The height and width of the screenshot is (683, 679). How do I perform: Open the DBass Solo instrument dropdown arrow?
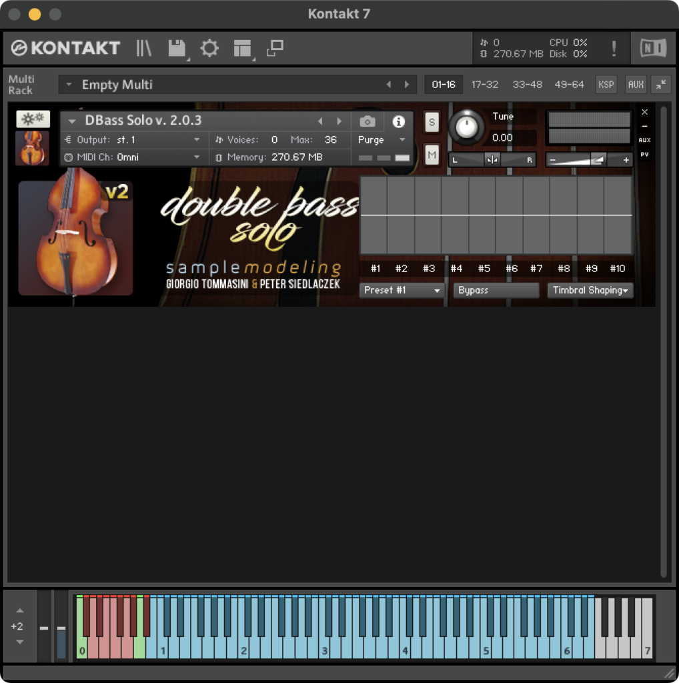tap(72, 121)
